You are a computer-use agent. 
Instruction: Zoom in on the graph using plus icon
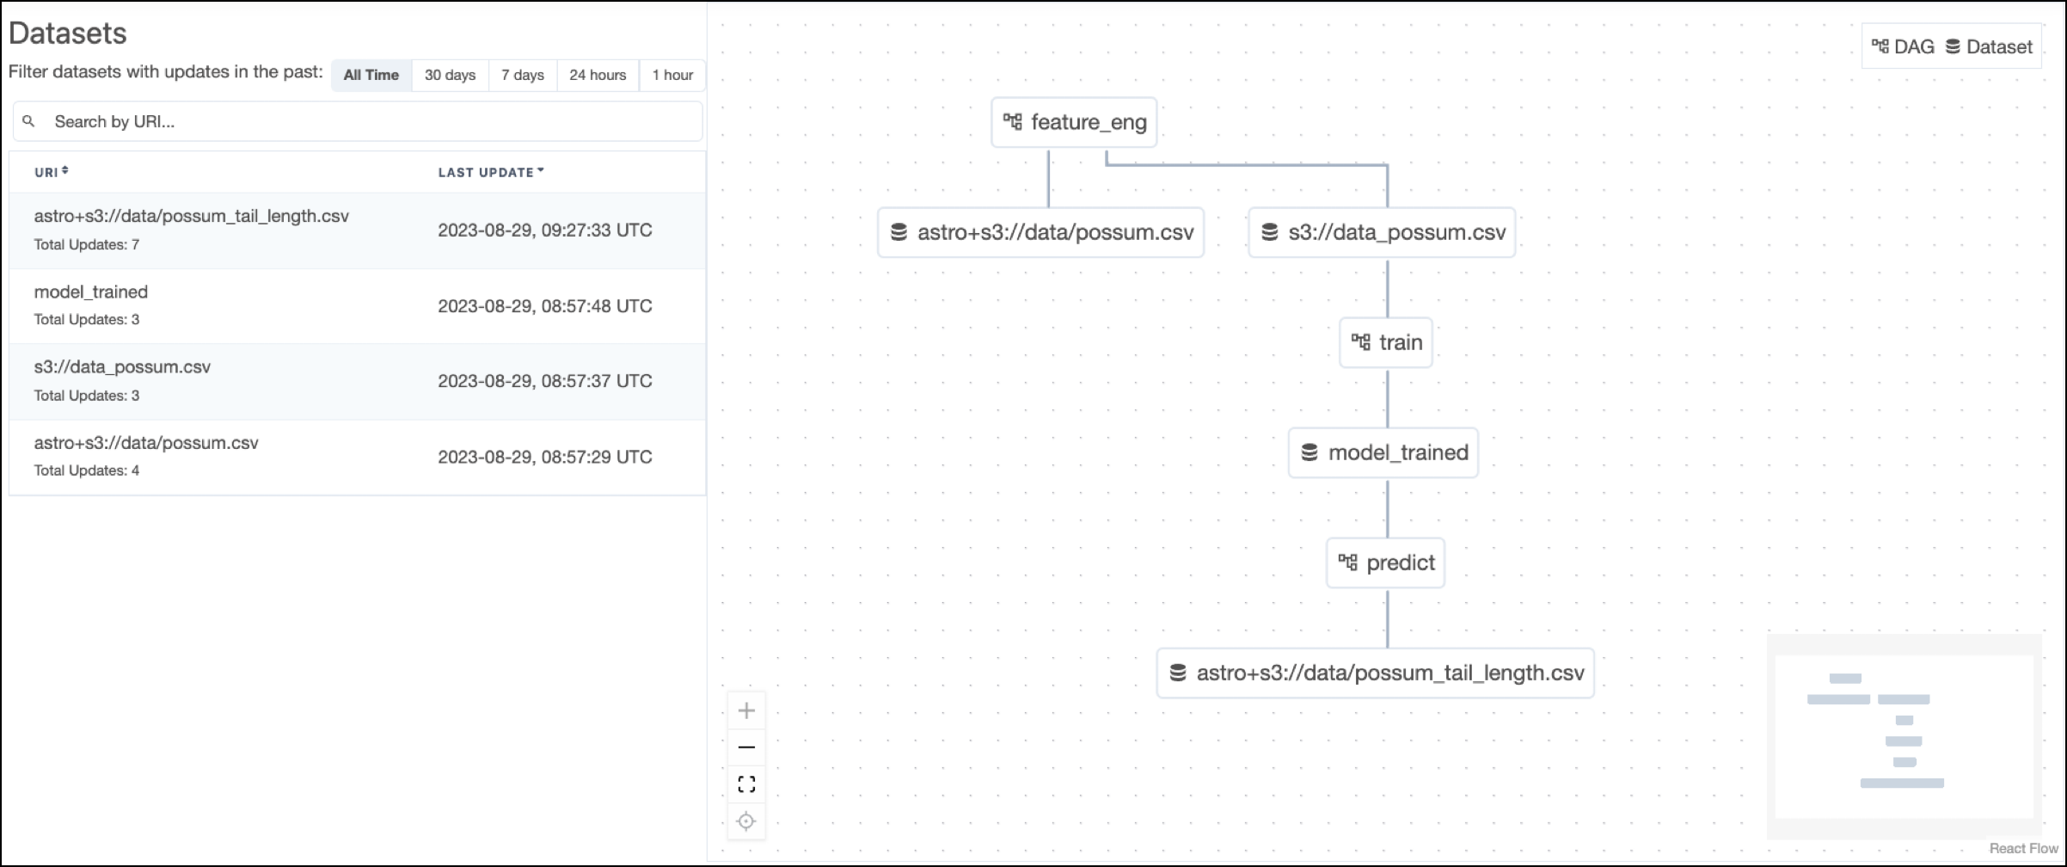pyautogui.click(x=746, y=710)
